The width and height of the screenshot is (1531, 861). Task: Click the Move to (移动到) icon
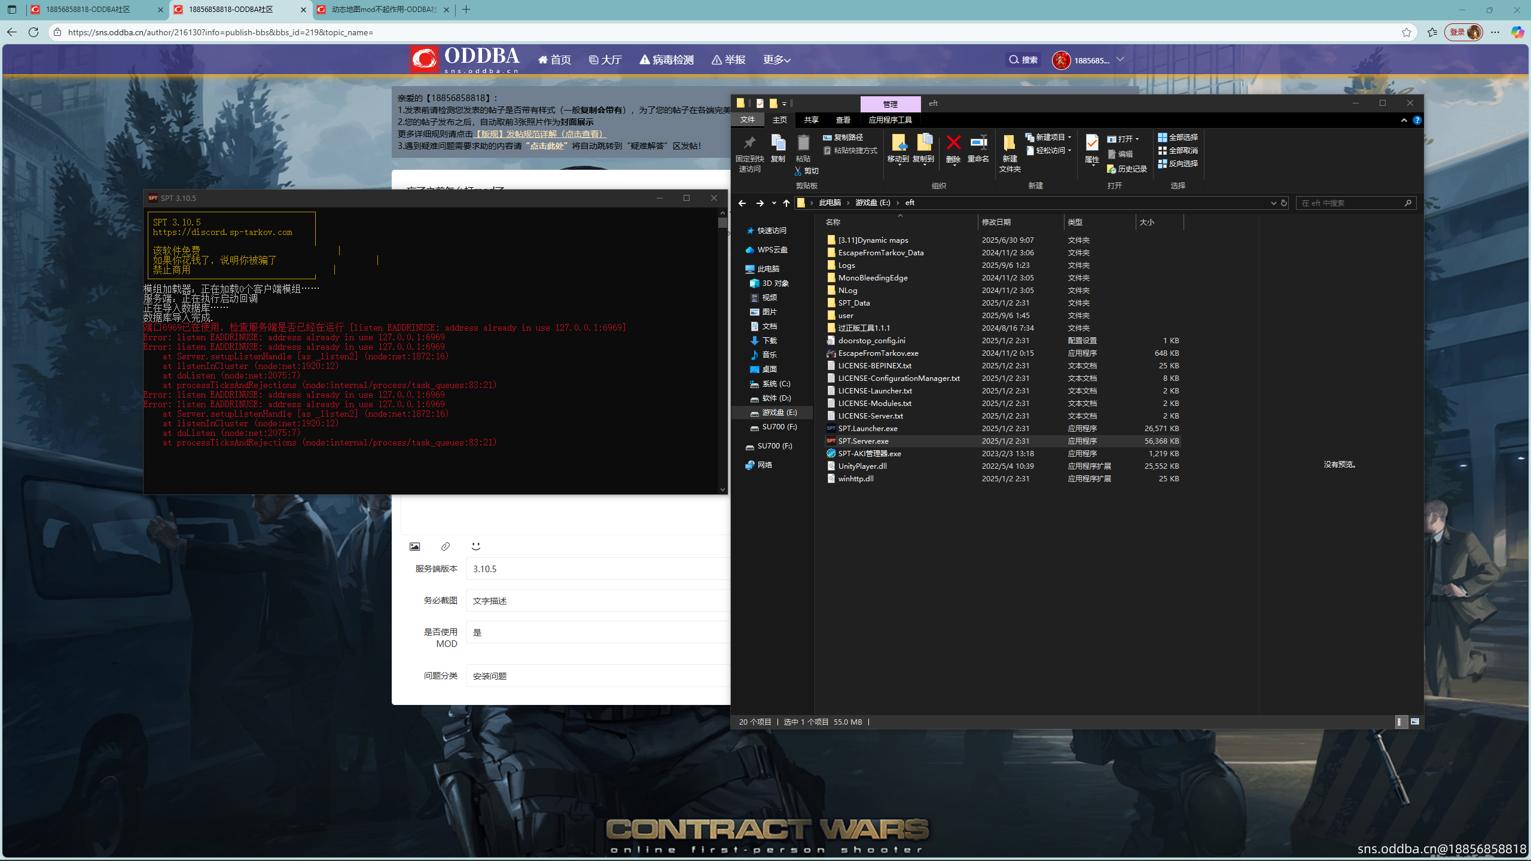point(898,143)
